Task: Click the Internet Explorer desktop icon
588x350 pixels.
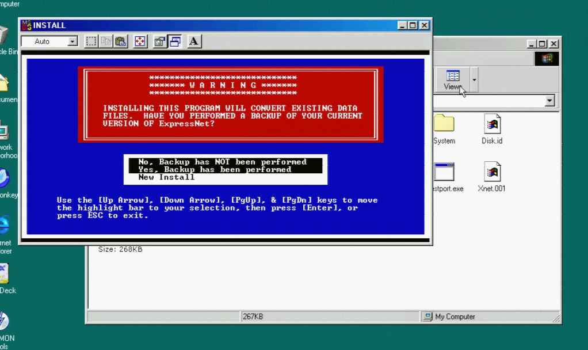Action: [5, 226]
